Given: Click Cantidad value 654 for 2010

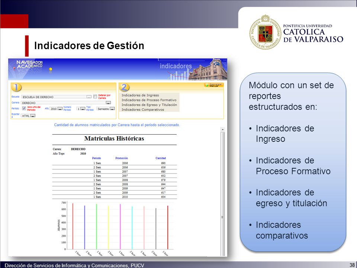Looking at the screenshot, I should click(163, 197).
